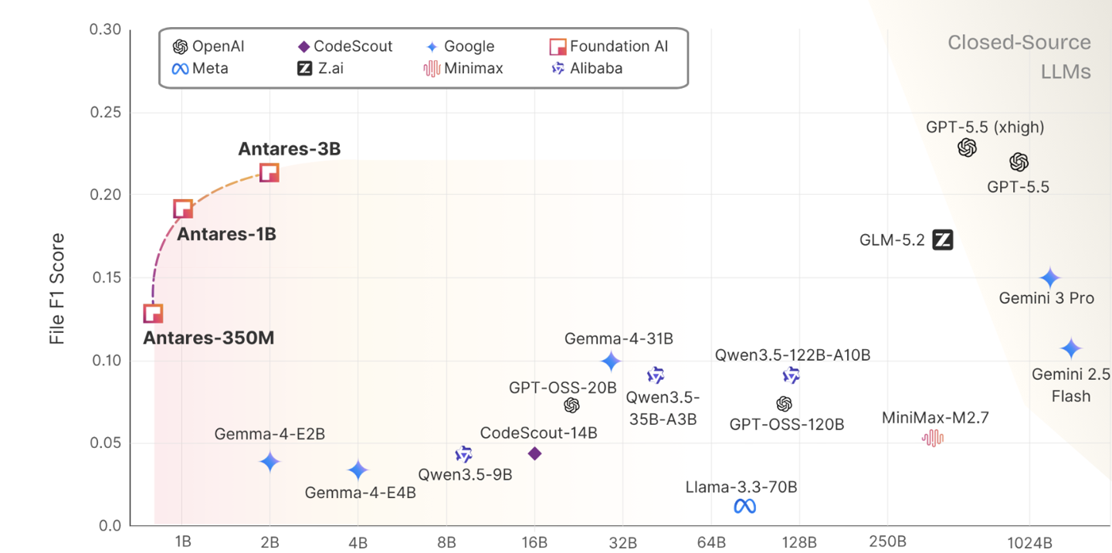Viewport: 1112px width, 553px height.
Task: Click the Antares-3B data point marker
Action: 269,173
